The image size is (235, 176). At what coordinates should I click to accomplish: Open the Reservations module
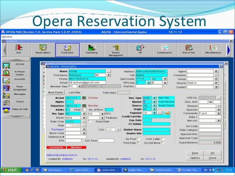click(43, 50)
